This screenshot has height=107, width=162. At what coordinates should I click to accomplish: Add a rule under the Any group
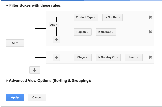coord(56,40)
